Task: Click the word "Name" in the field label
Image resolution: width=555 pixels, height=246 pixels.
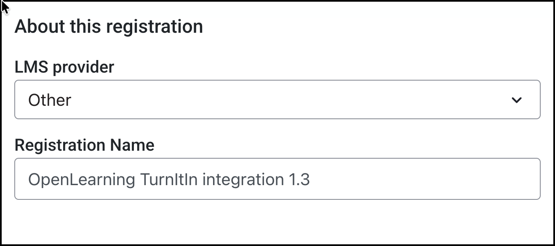Action: [132, 145]
